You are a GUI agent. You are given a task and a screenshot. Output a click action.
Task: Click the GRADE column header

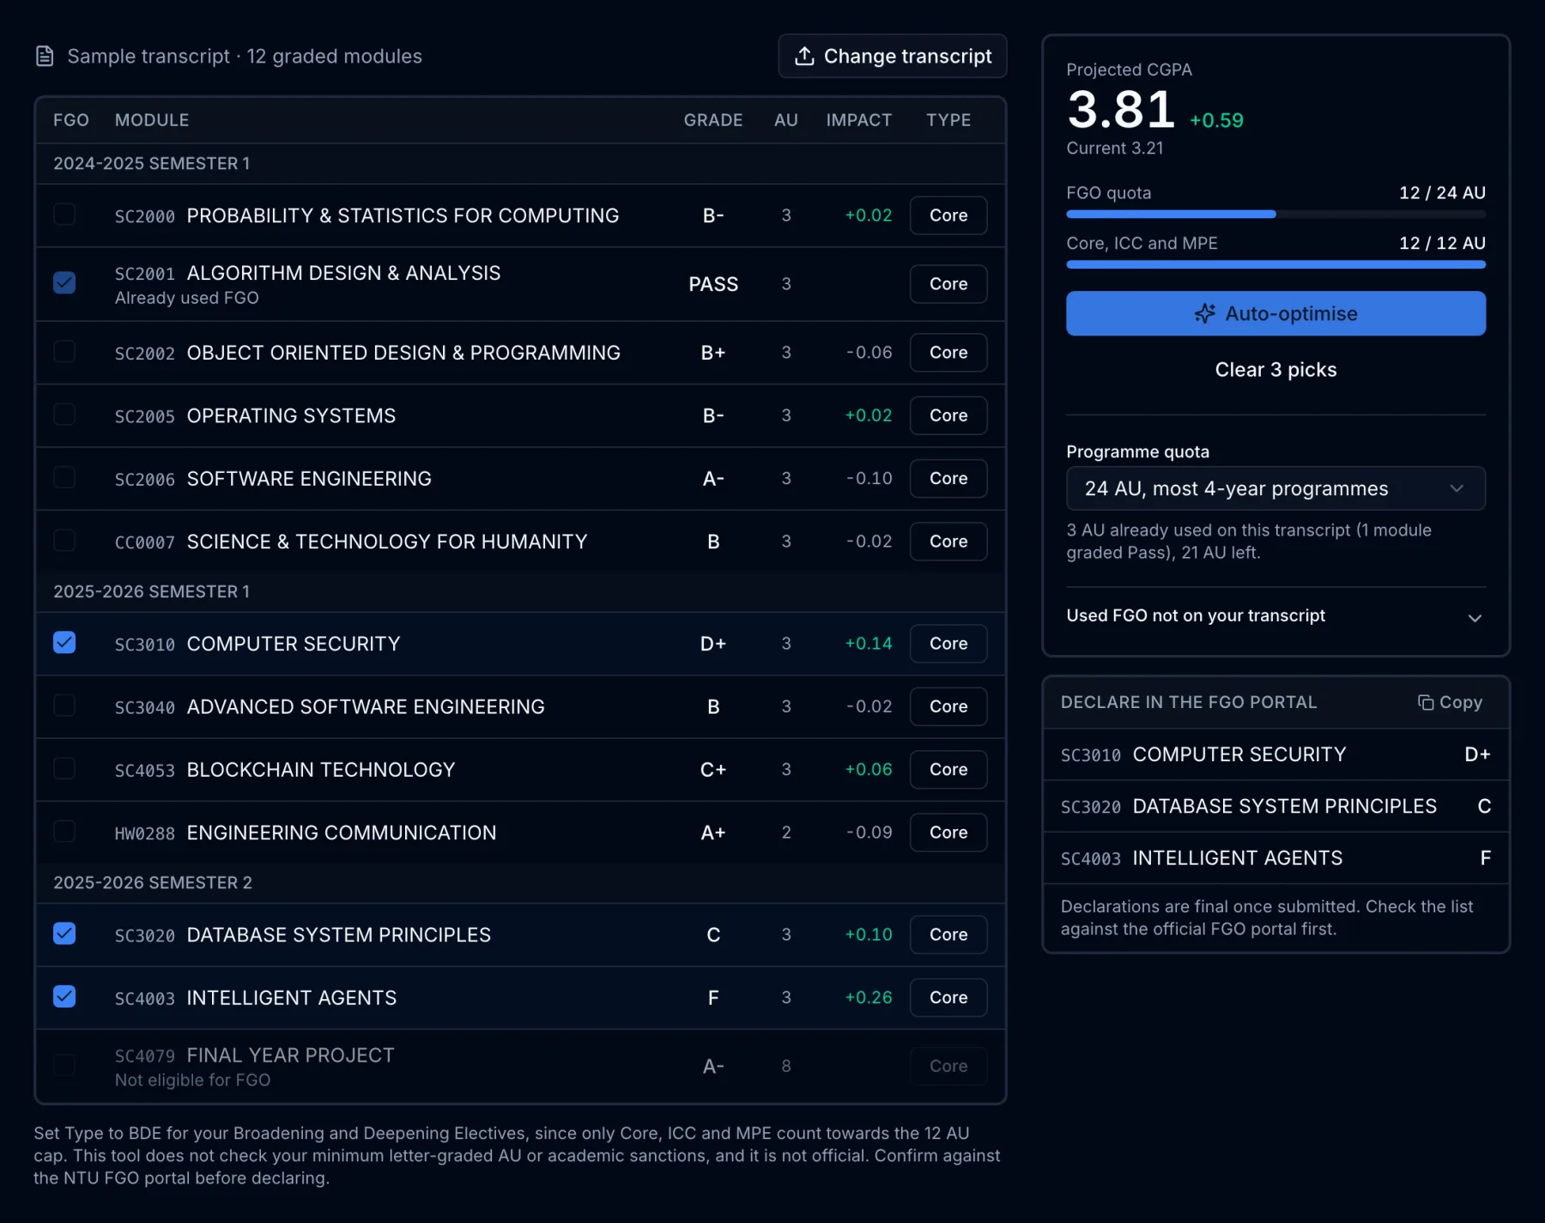(713, 120)
